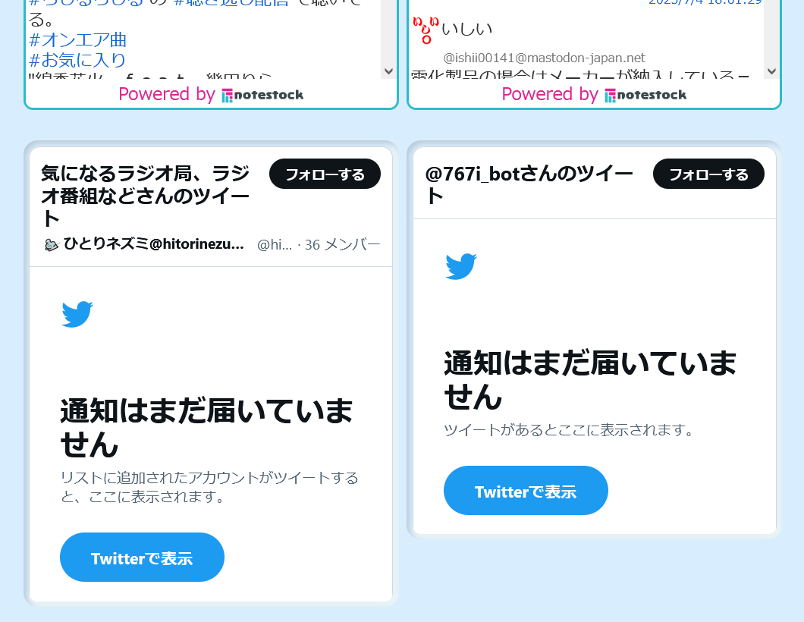The image size is (804, 622).
Task: Click the scroll-down arrow in the right notestock widget
Action: click(x=771, y=71)
